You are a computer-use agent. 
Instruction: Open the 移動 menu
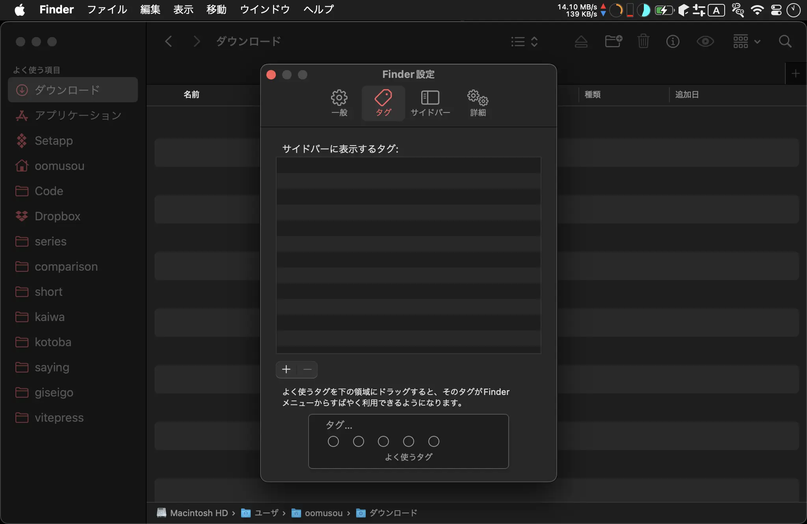coord(216,9)
